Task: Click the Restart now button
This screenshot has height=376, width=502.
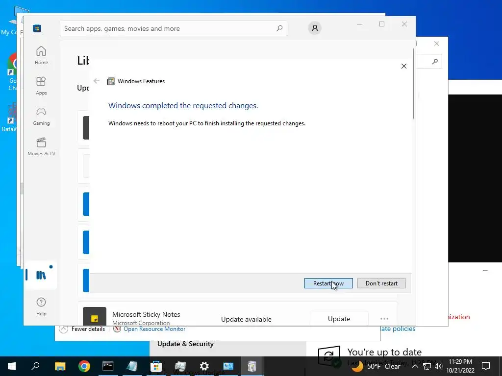Action: click(x=328, y=283)
